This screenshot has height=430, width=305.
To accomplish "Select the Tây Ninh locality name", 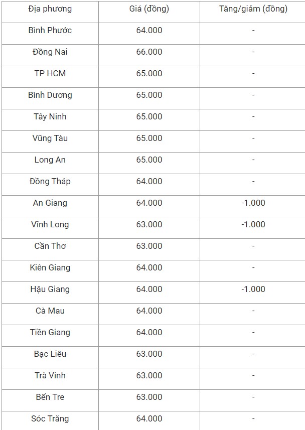I will (50, 117).
